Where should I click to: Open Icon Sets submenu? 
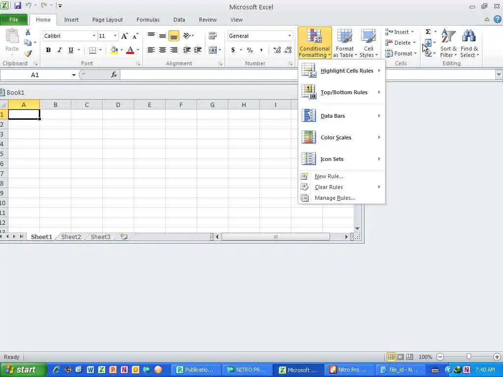[342, 159]
